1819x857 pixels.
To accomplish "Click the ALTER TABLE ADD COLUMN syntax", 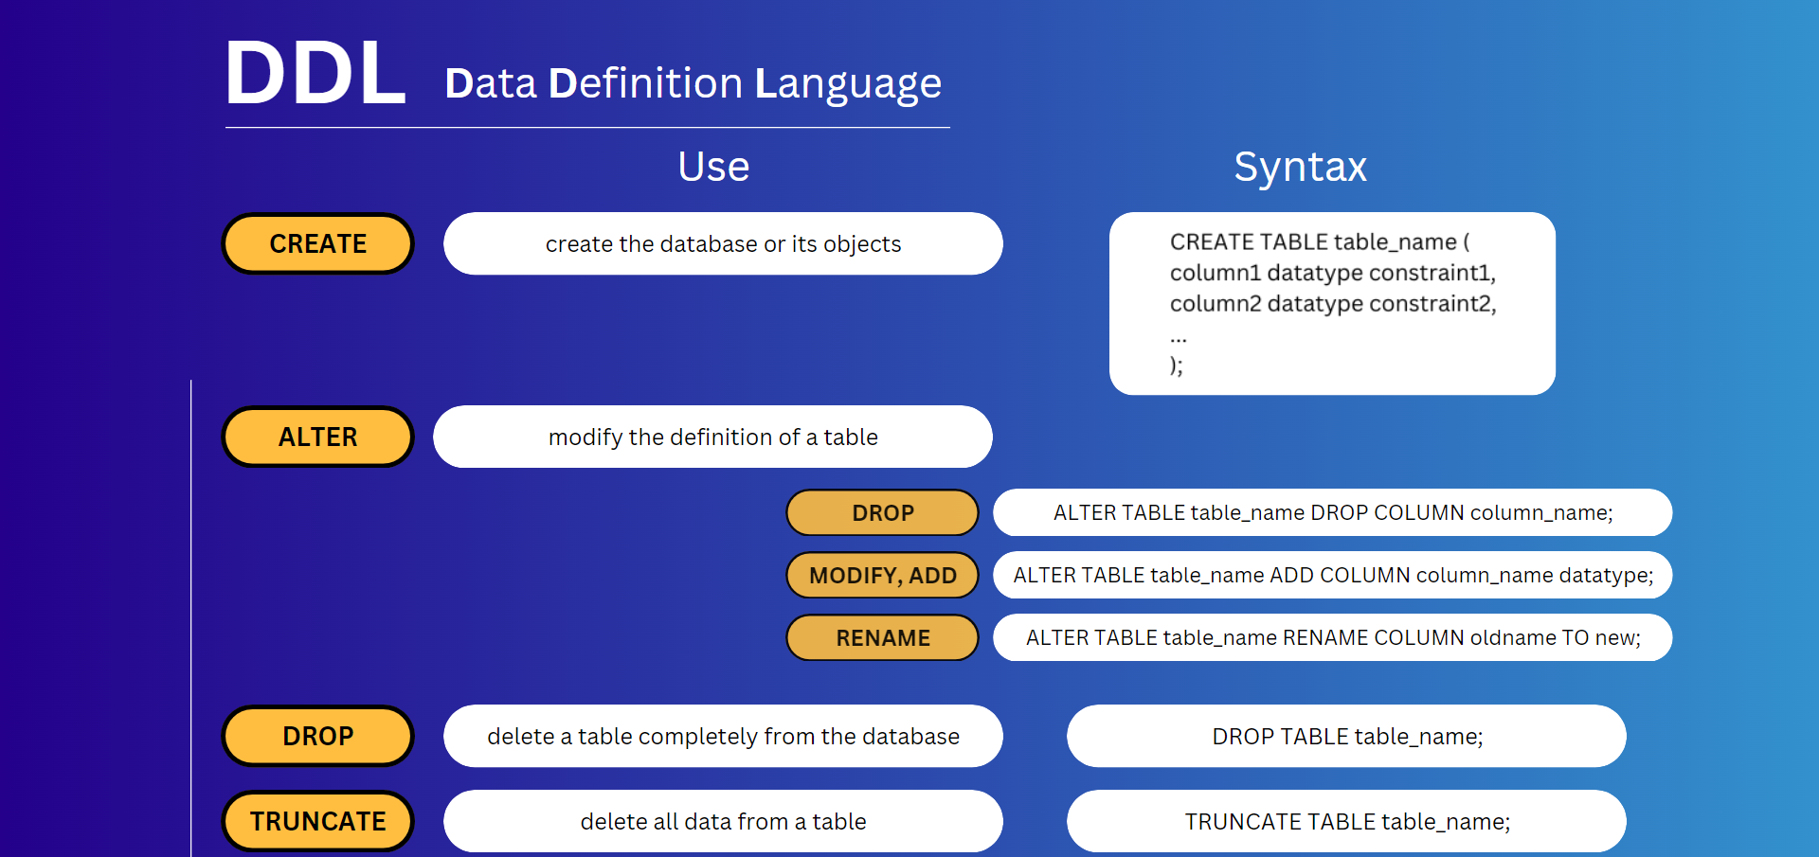I will click(x=1332, y=576).
